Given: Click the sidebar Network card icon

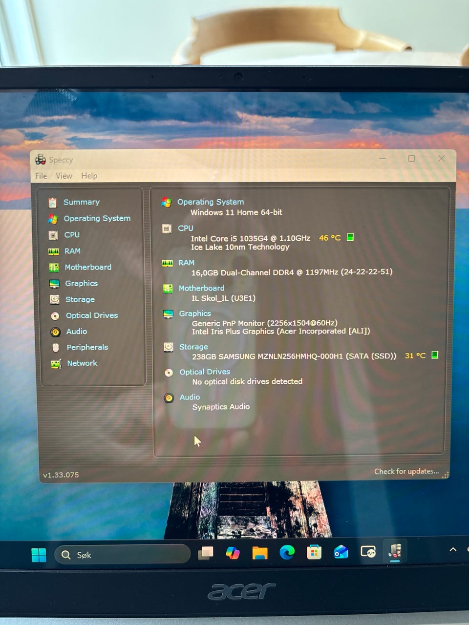Looking at the screenshot, I should tap(56, 364).
